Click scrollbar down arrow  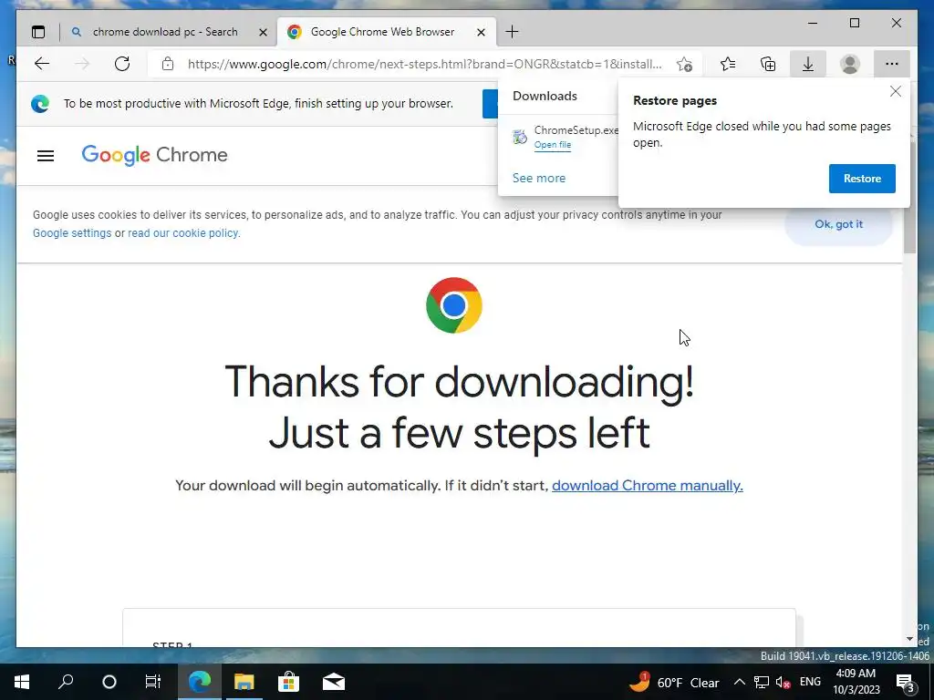[909, 639]
